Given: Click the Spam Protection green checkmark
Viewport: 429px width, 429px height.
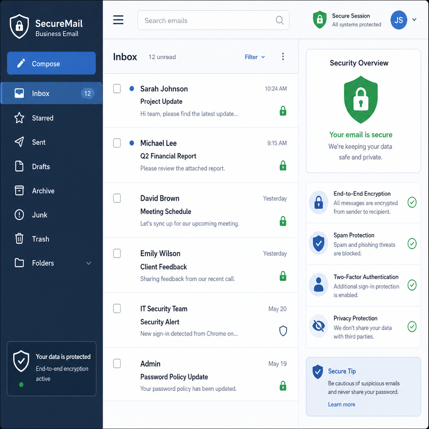Looking at the screenshot, I should tap(412, 243).
